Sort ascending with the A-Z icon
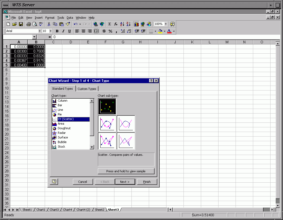The height and width of the screenshot is (220, 283). click(x=122, y=24)
